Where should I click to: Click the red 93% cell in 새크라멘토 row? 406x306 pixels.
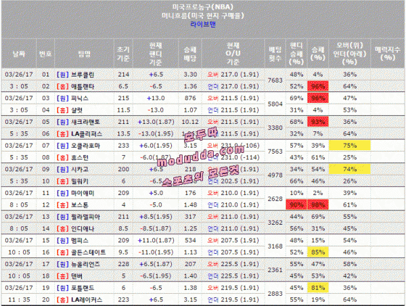318,122
